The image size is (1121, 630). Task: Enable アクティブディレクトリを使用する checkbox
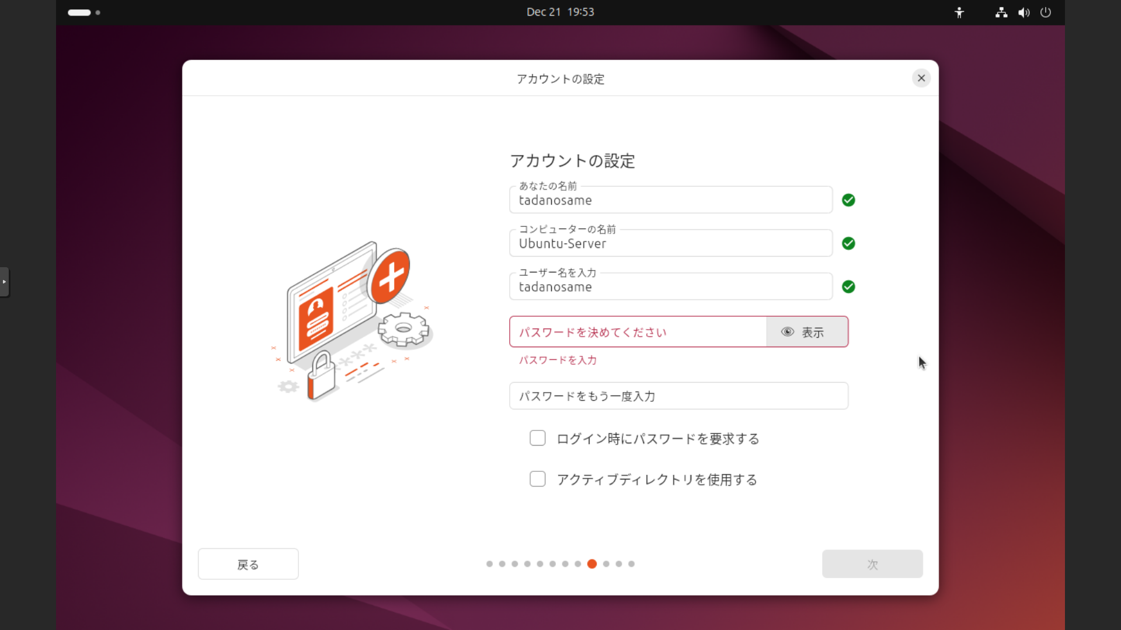[537, 479]
